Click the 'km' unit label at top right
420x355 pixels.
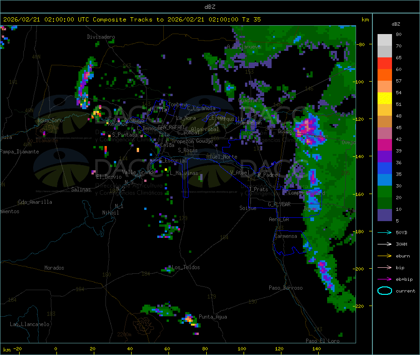pos(365,20)
